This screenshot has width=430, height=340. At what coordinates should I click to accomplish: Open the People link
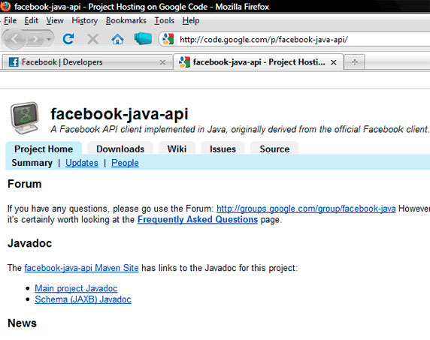point(125,163)
